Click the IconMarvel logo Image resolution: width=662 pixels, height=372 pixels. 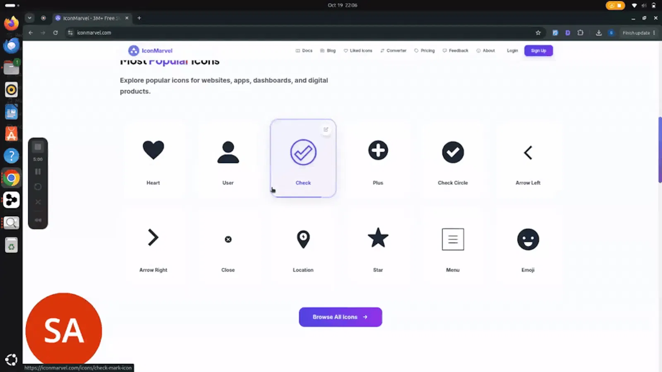point(151,50)
